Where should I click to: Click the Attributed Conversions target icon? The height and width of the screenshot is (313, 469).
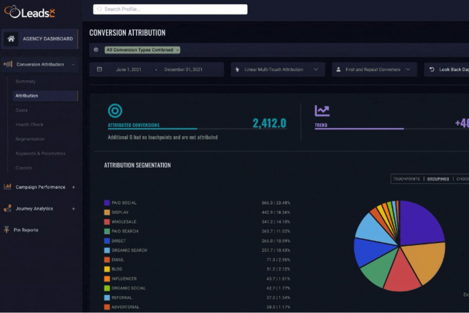coord(115,111)
